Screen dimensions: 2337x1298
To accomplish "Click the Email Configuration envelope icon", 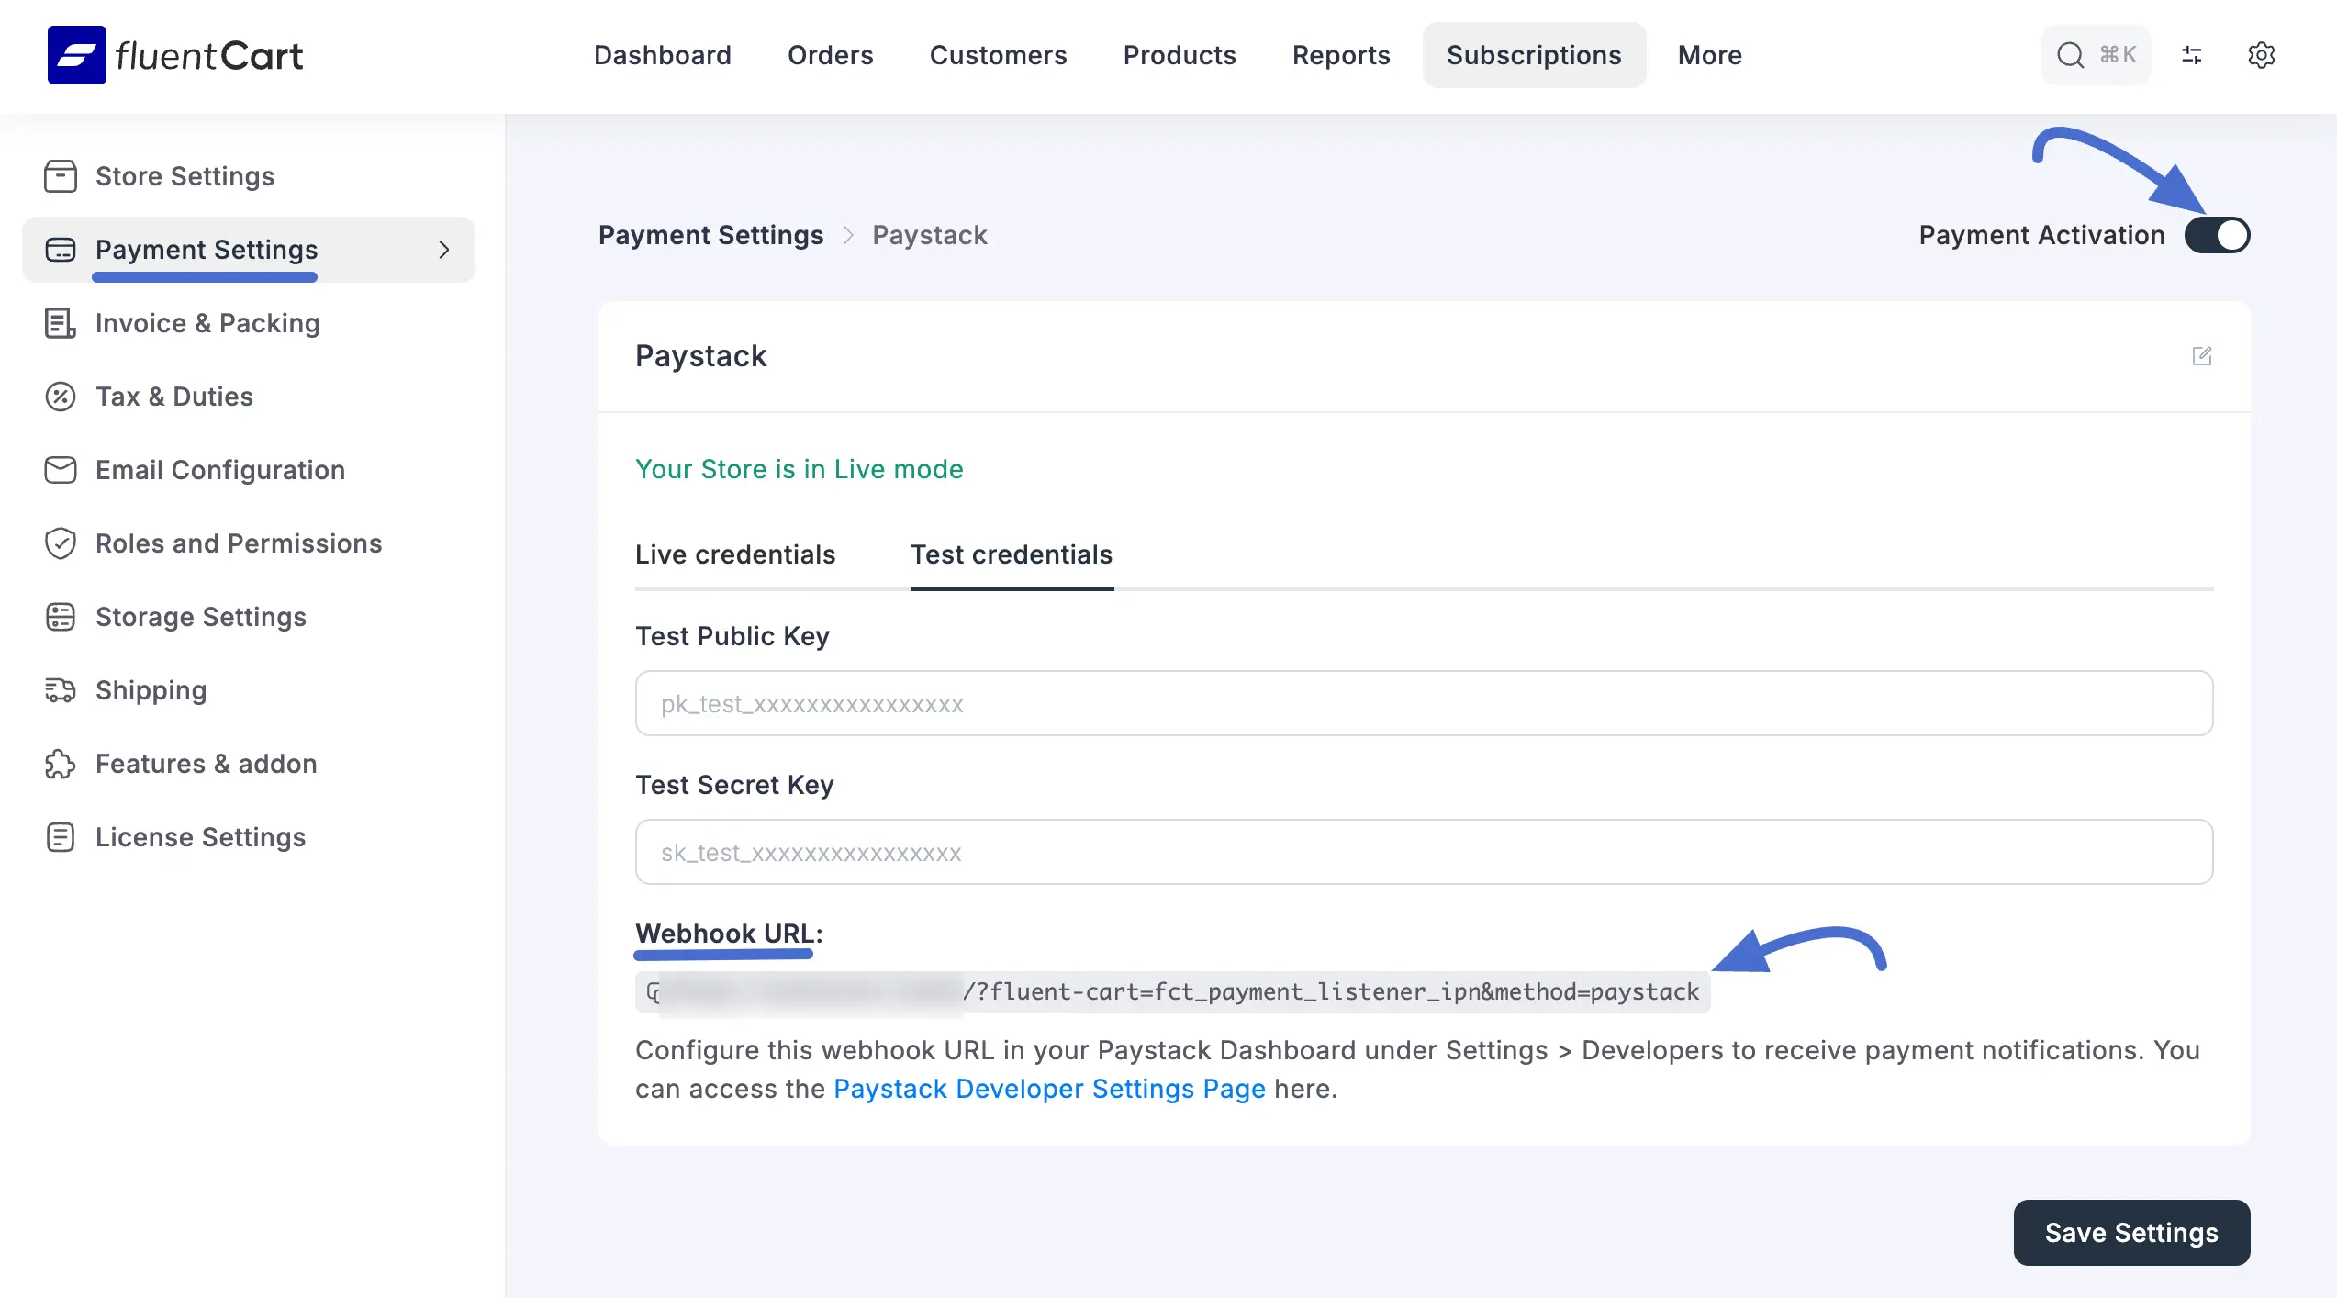I will pos(61,470).
